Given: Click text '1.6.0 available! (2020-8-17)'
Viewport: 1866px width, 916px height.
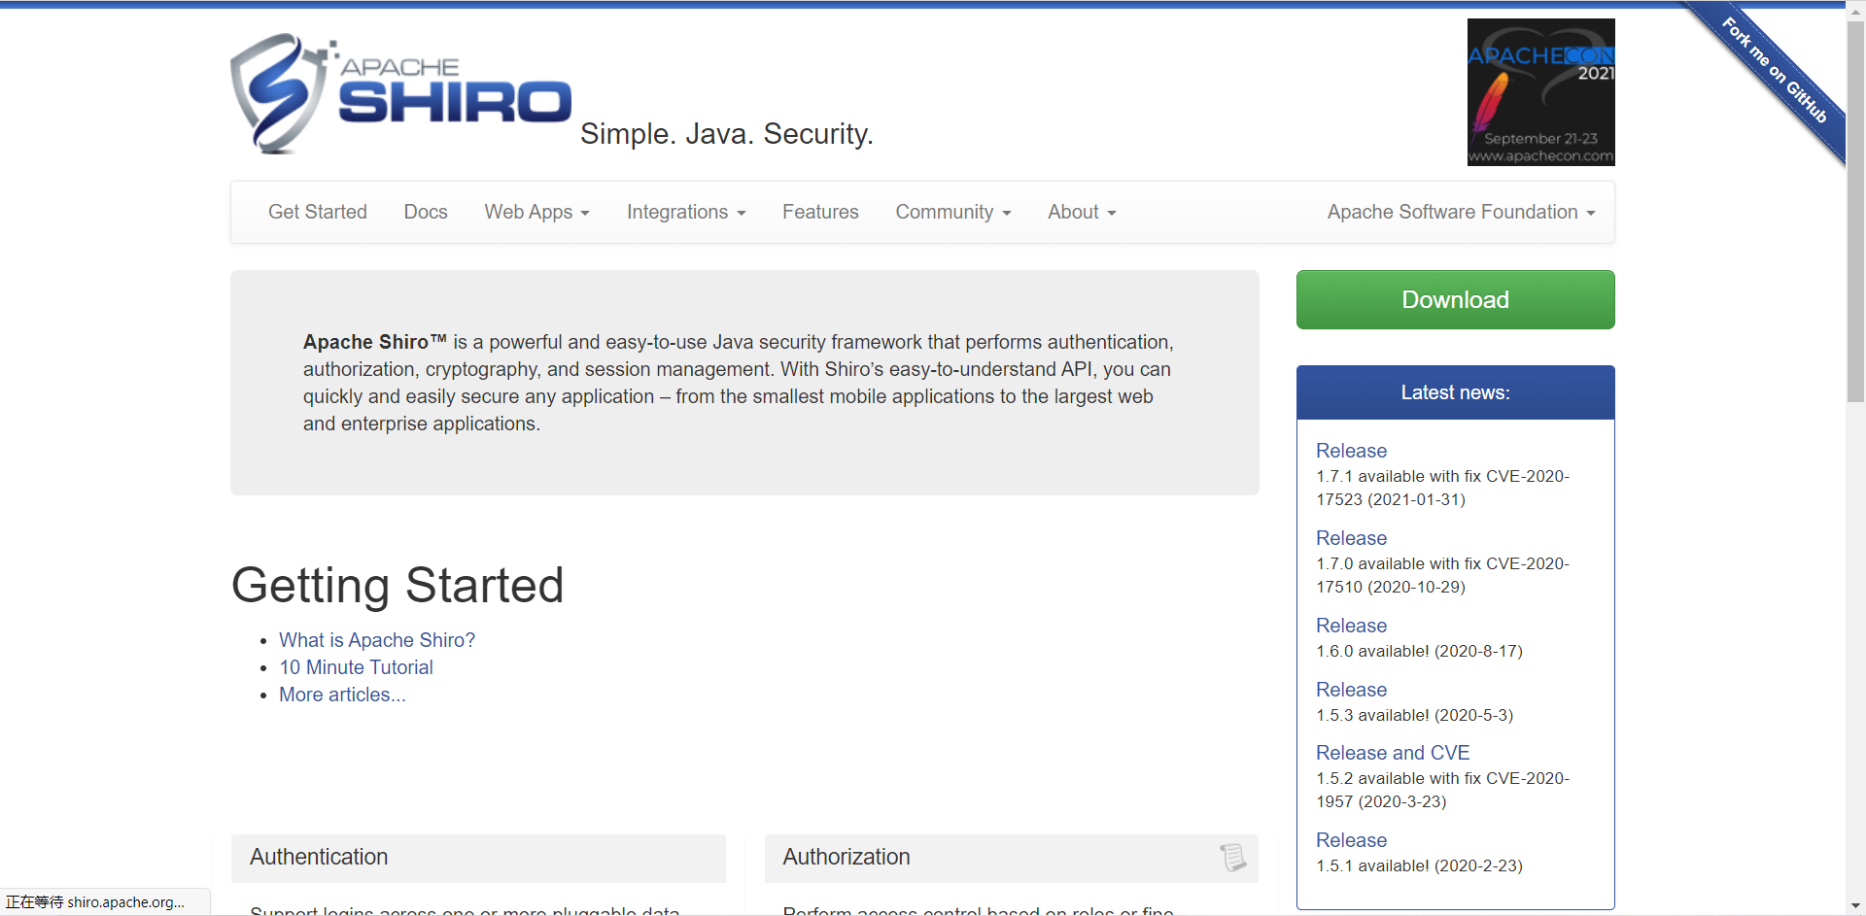Looking at the screenshot, I should (x=1419, y=651).
